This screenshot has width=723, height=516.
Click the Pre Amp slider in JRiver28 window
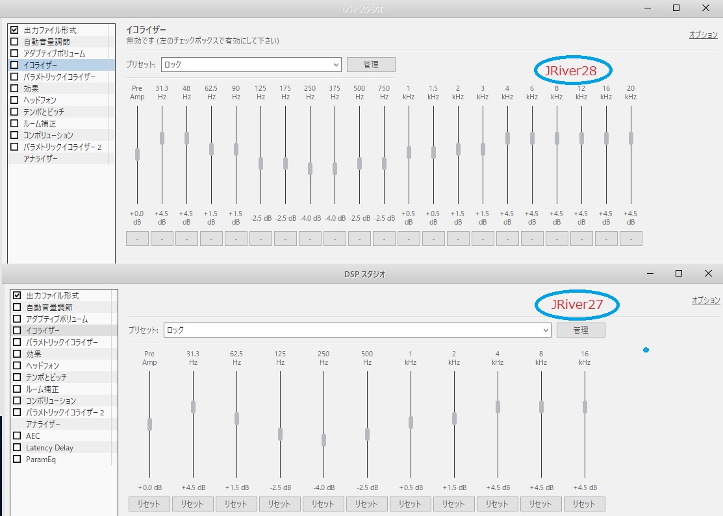pyautogui.click(x=137, y=154)
